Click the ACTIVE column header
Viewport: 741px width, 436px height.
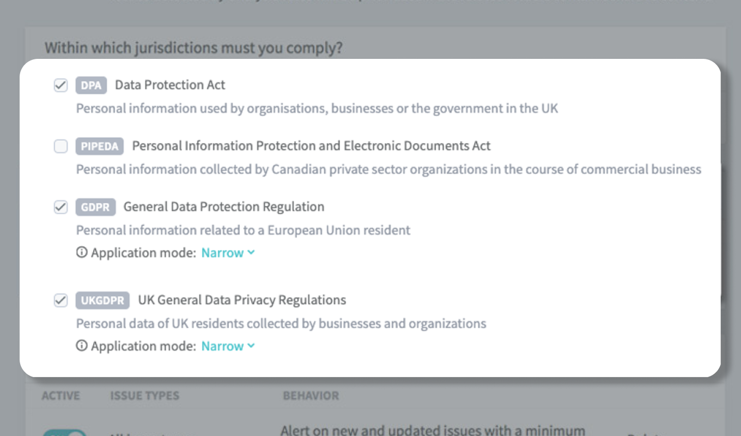pos(62,396)
